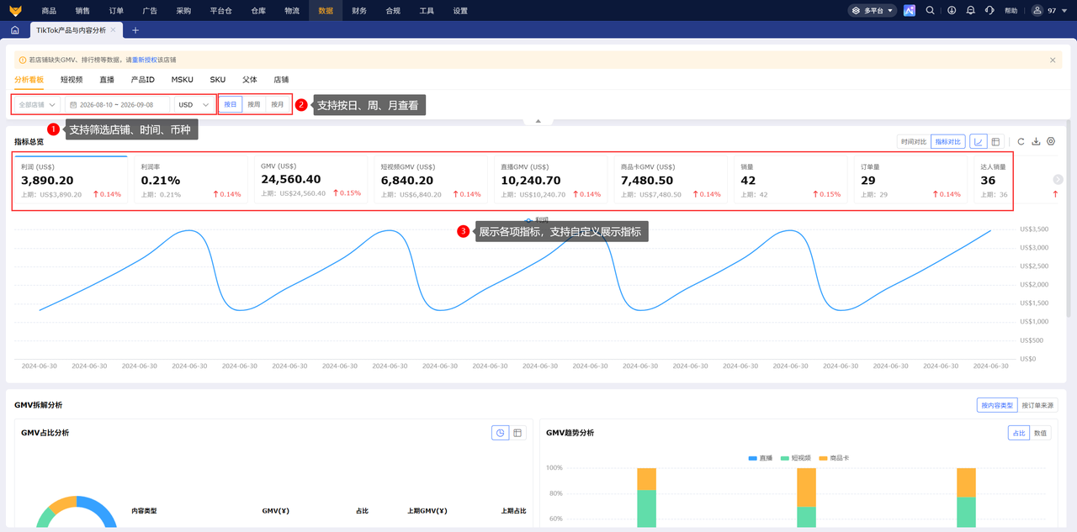The width and height of the screenshot is (1077, 532).
Task: Add a new tab with the plus icon
Action: (135, 30)
